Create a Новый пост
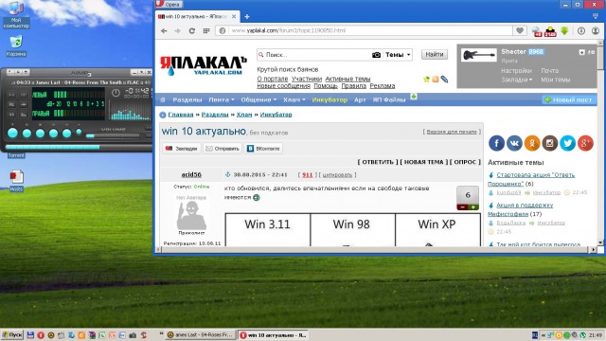The width and height of the screenshot is (606, 341). [568, 99]
